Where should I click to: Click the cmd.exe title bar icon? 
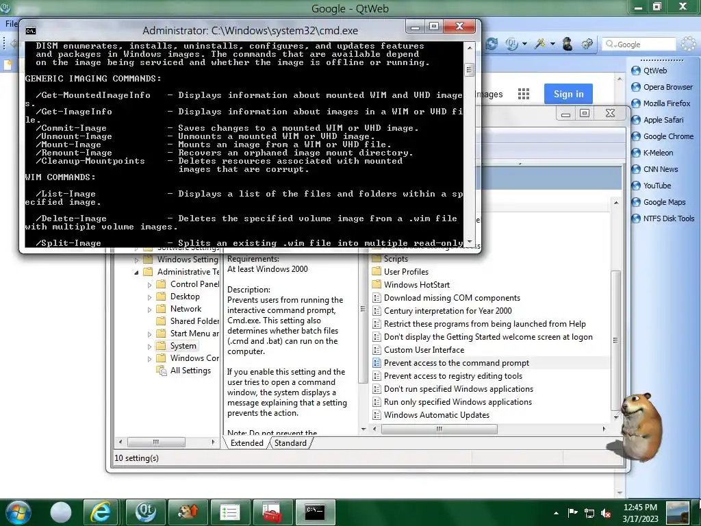point(31,31)
